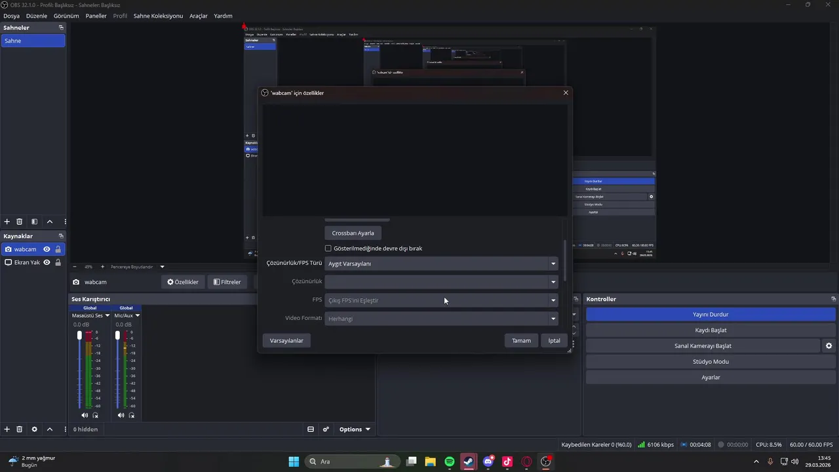Move the selected source up in Kaynaklar
The image size is (839, 472).
(x=50, y=429)
